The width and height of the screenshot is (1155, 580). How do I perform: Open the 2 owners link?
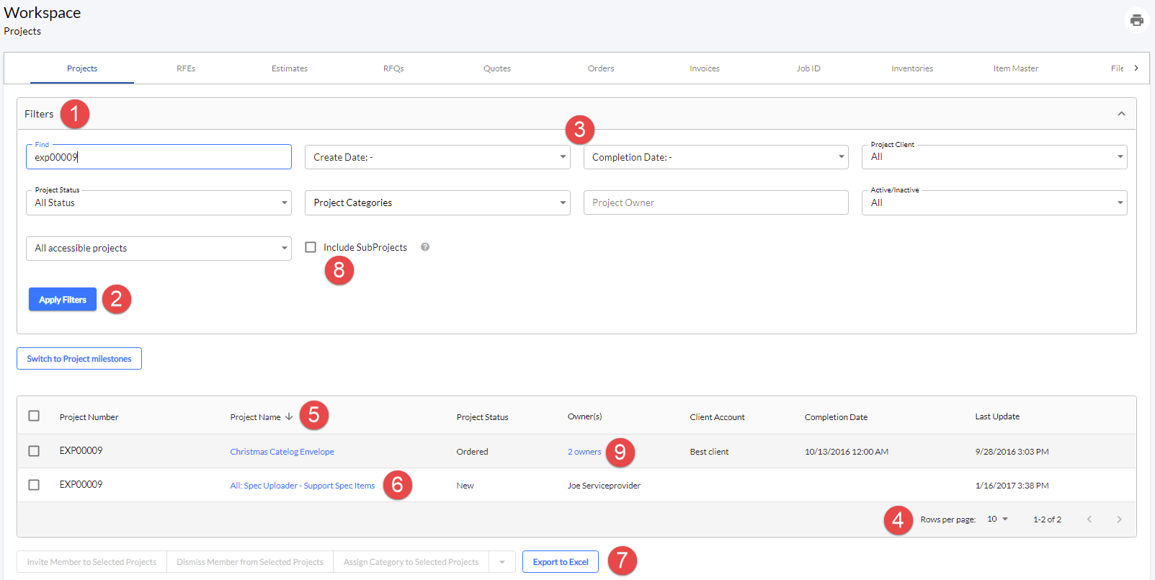[x=584, y=452]
